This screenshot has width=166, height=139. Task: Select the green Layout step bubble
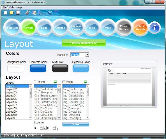pyautogui.click(x=28, y=28)
